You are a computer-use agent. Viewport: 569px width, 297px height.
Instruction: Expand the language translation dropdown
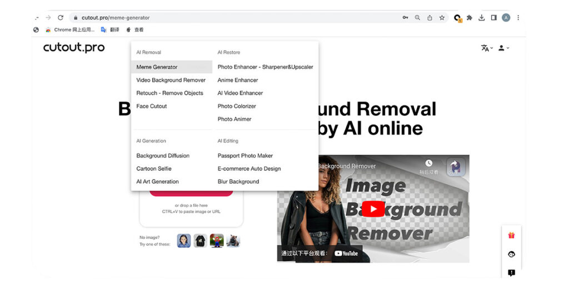tap(487, 48)
